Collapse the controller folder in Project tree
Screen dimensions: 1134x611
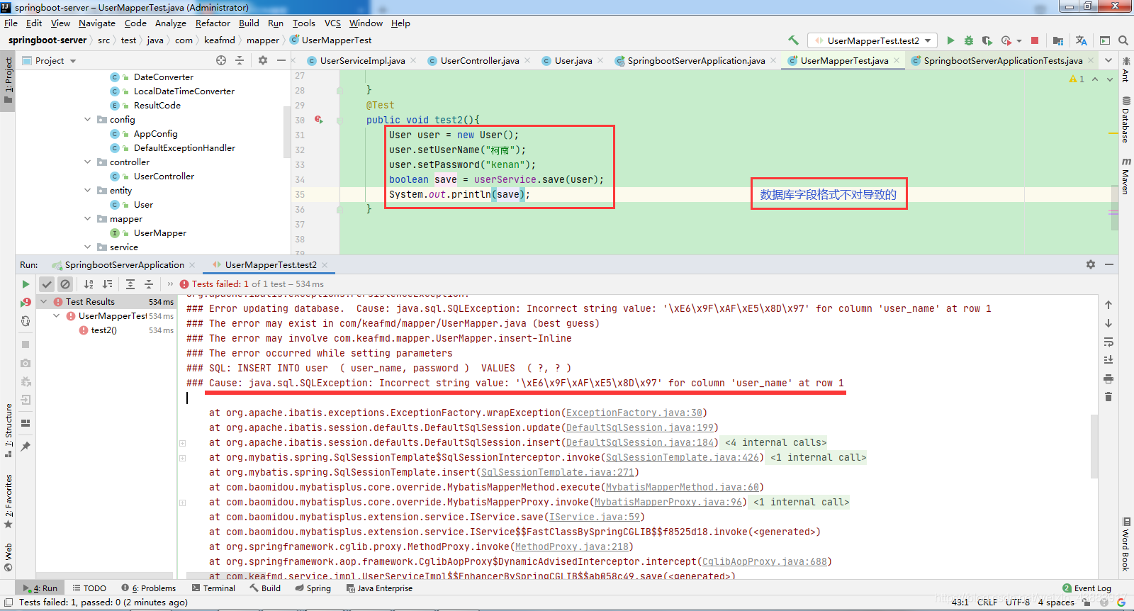(88, 162)
